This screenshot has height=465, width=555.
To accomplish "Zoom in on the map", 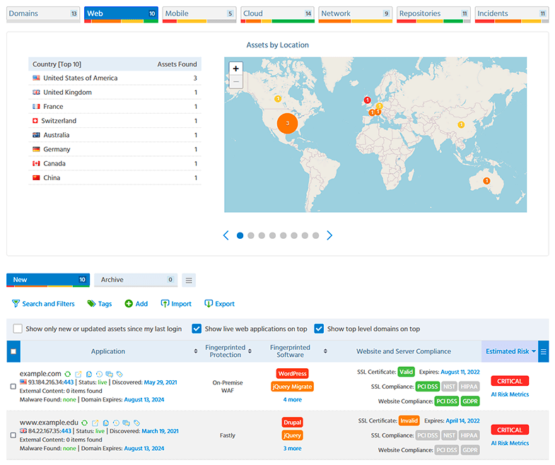I will click(236, 69).
